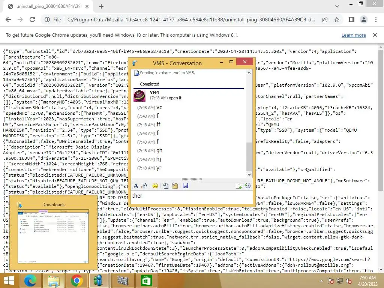The width and height of the screenshot is (384, 288).
Task: Click the 'gh' chat message
Action: pyautogui.click(x=159, y=151)
